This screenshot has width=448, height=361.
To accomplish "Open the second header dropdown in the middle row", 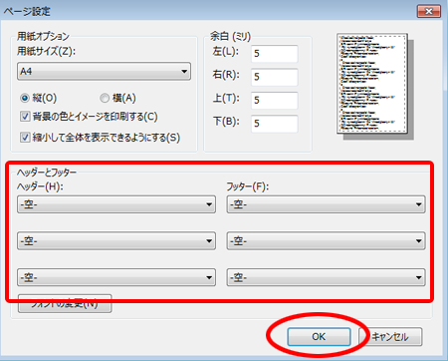I will [x=116, y=240].
